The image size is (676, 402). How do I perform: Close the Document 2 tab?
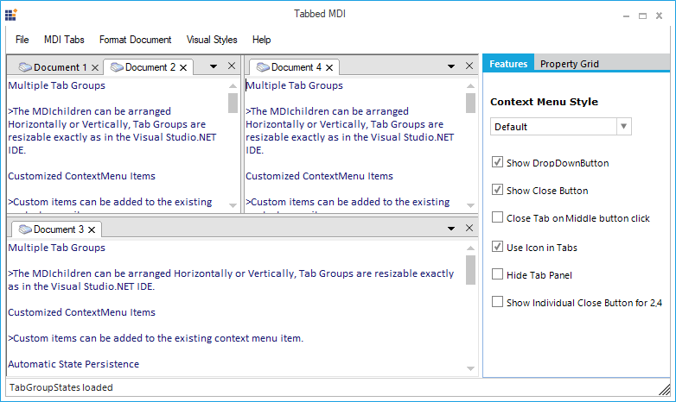click(183, 67)
